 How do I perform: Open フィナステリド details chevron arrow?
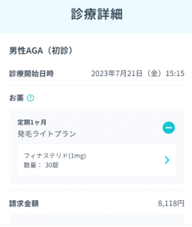[x=167, y=160]
